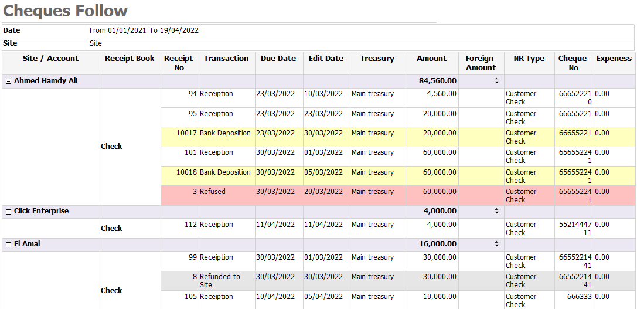This screenshot has width=637, height=309.
Task: Click the Treasury column header
Action: 377,59
